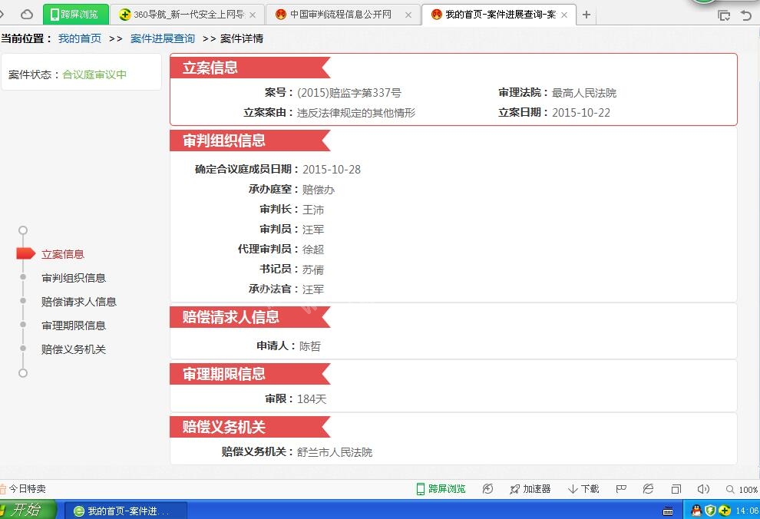Image resolution: width=760 pixels, height=519 pixels.
Task: Select the panel date 2015-10-28
Action: [x=332, y=169]
